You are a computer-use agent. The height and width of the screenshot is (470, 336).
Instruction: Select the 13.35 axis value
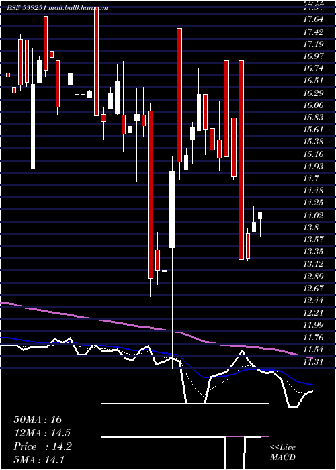point(313,252)
